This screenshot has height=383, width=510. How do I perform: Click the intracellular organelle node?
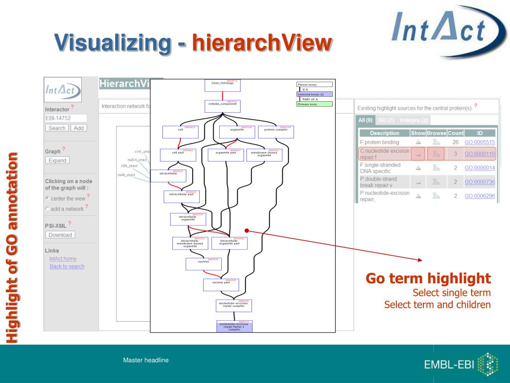[x=188, y=219]
